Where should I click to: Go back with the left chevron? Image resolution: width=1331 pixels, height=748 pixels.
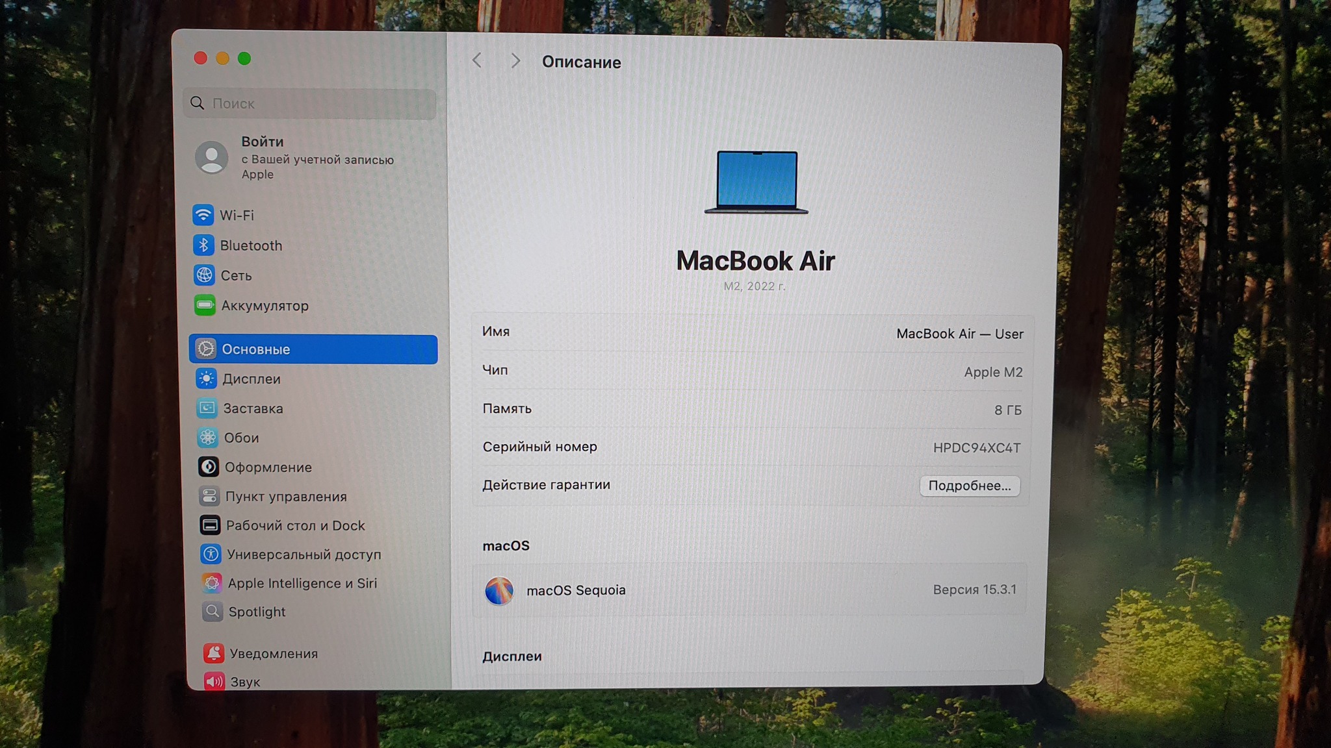tap(477, 61)
